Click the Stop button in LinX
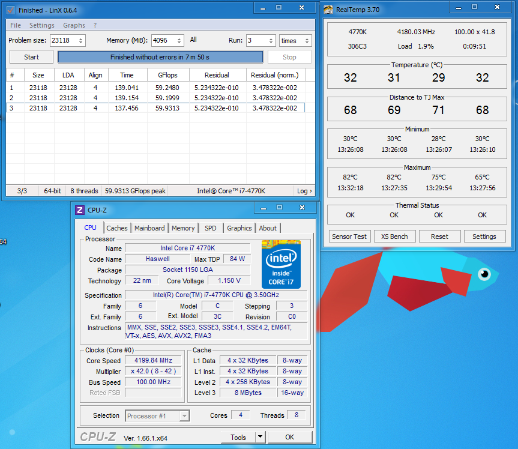 (x=289, y=57)
